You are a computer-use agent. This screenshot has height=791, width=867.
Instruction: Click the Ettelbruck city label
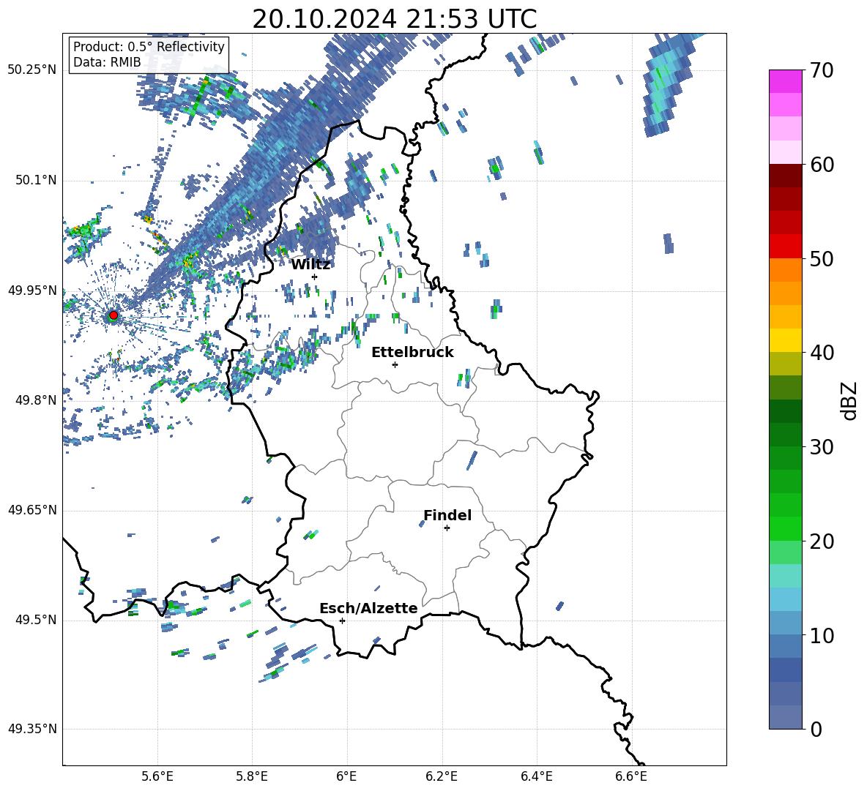tap(412, 353)
